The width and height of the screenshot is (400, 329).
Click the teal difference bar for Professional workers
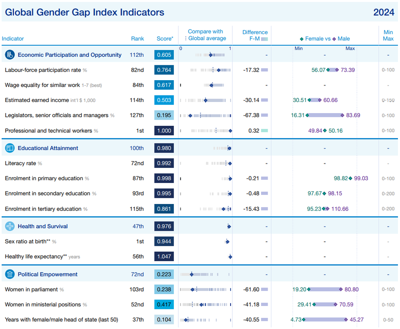click(x=264, y=130)
